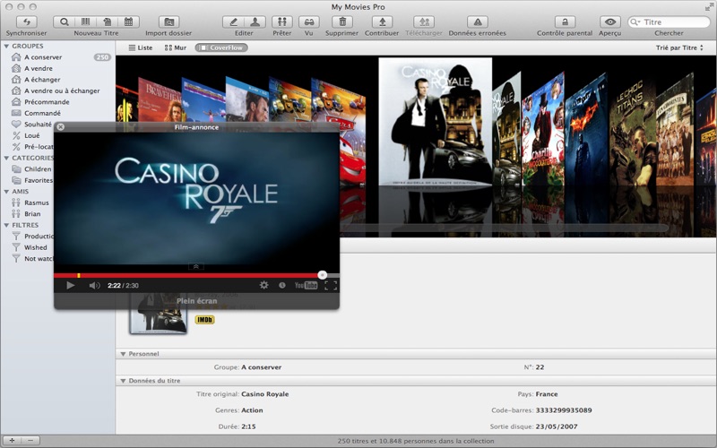Collapse the CATEGORIES section
This screenshot has width=717, height=448.
pyautogui.click(x=6, y=159)
